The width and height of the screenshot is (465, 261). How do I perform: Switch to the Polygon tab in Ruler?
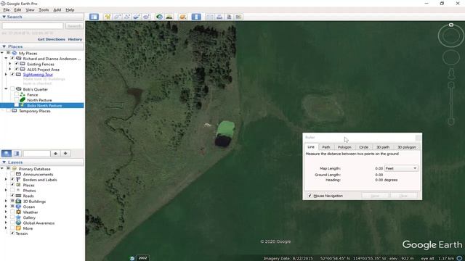[344, 147]
